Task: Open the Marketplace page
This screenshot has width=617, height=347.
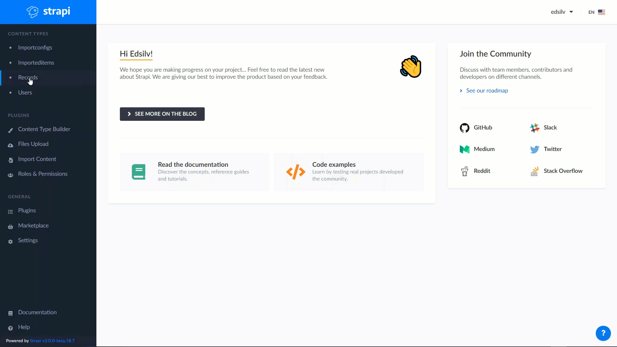Action: tap(48, 226)
